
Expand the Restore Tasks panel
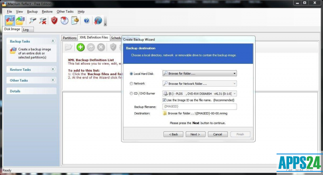(x=53, y=70)
